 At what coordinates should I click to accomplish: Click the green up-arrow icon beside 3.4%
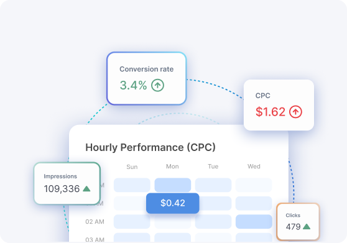[x=157, y=85]
